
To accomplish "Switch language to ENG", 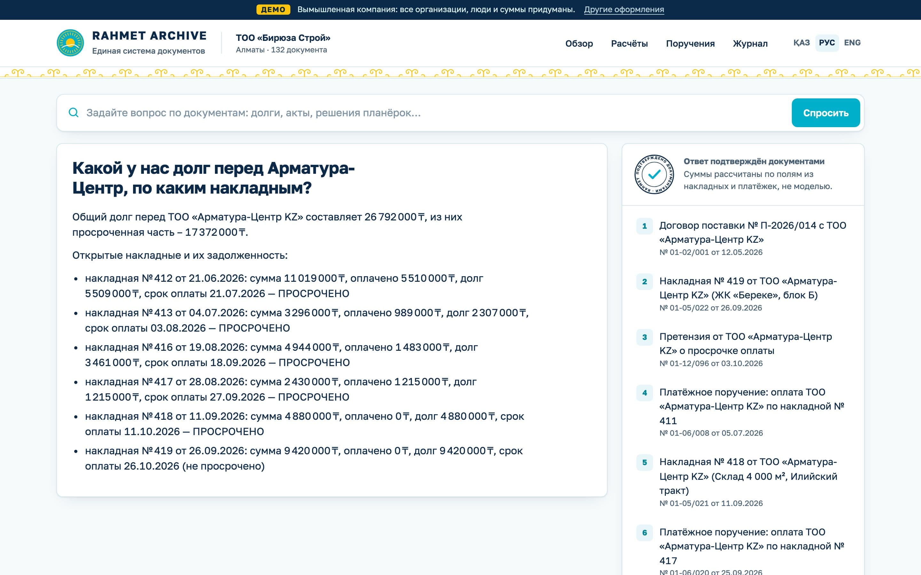I will 852,42.
